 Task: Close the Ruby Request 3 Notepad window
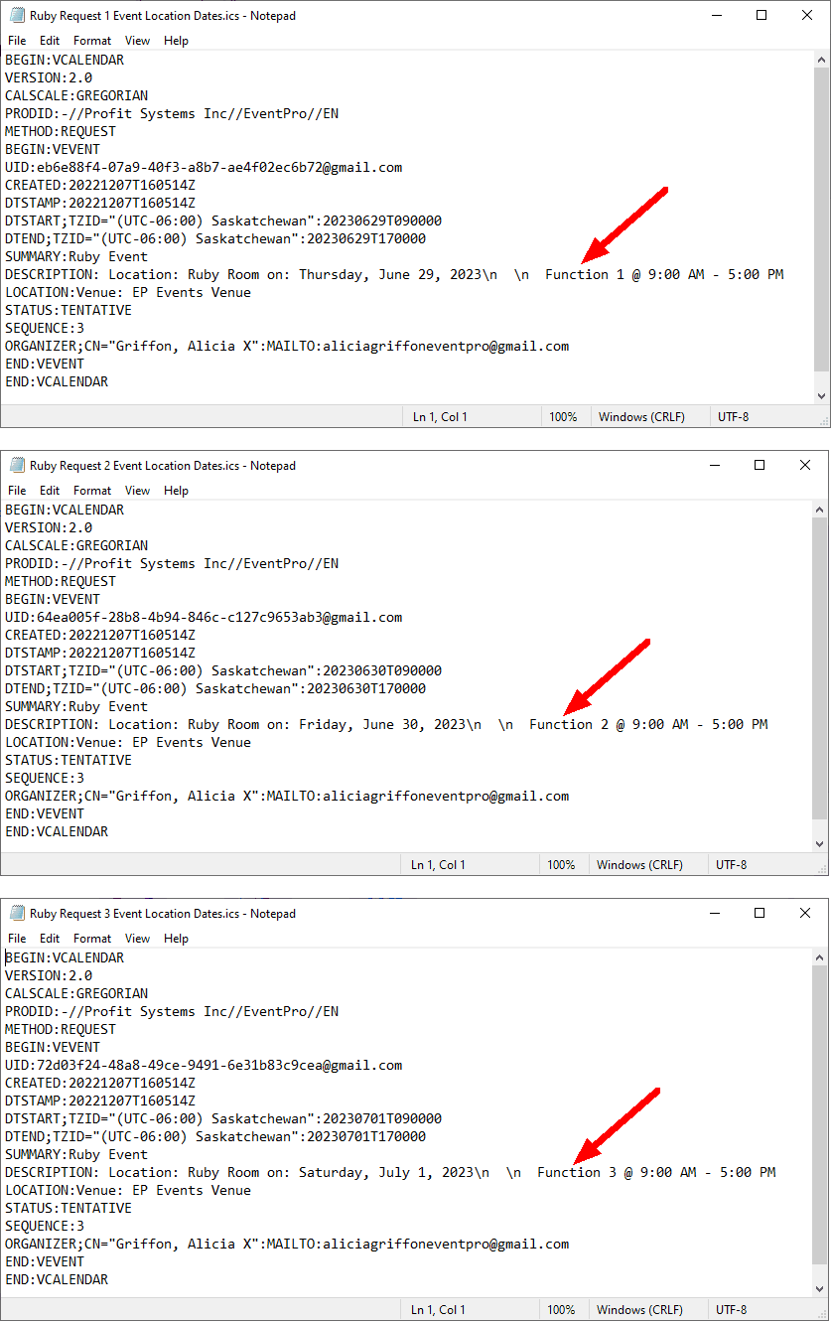pos(805,914)
